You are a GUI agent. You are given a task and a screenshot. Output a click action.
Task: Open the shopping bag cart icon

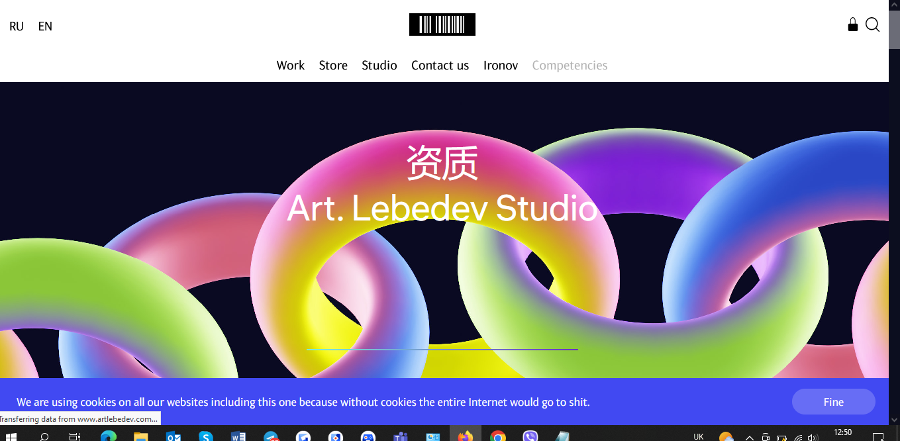coord(853,24)
